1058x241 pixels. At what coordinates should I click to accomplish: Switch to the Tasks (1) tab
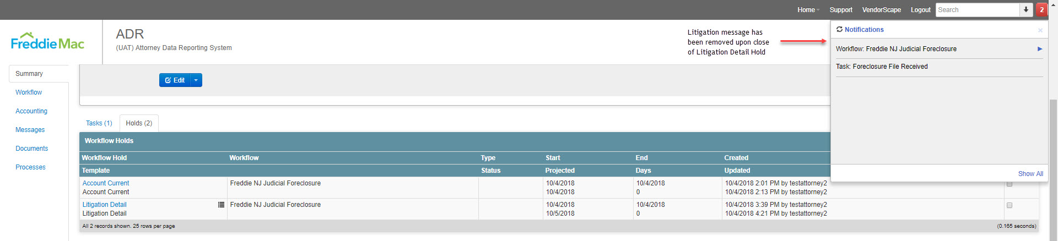[99, 123]
